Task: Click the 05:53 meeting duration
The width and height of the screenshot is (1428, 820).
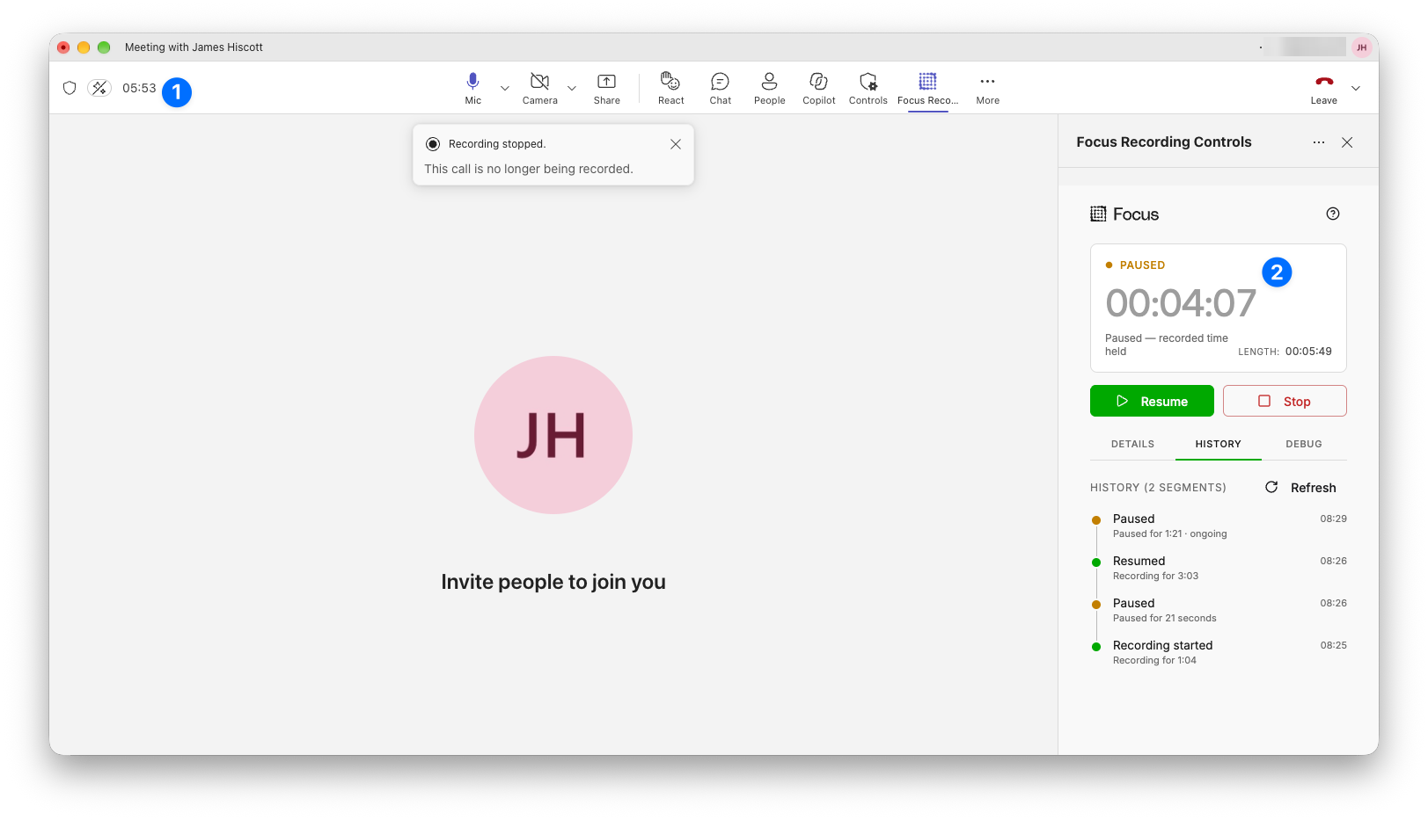Action: (139, 88)
